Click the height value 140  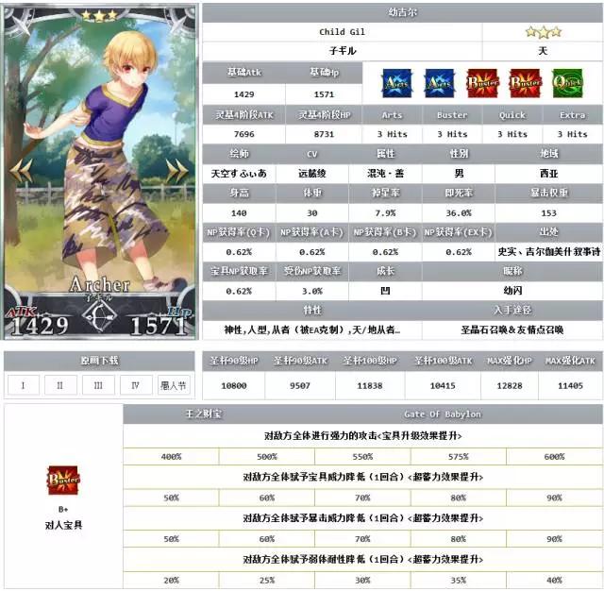point(239,213)
